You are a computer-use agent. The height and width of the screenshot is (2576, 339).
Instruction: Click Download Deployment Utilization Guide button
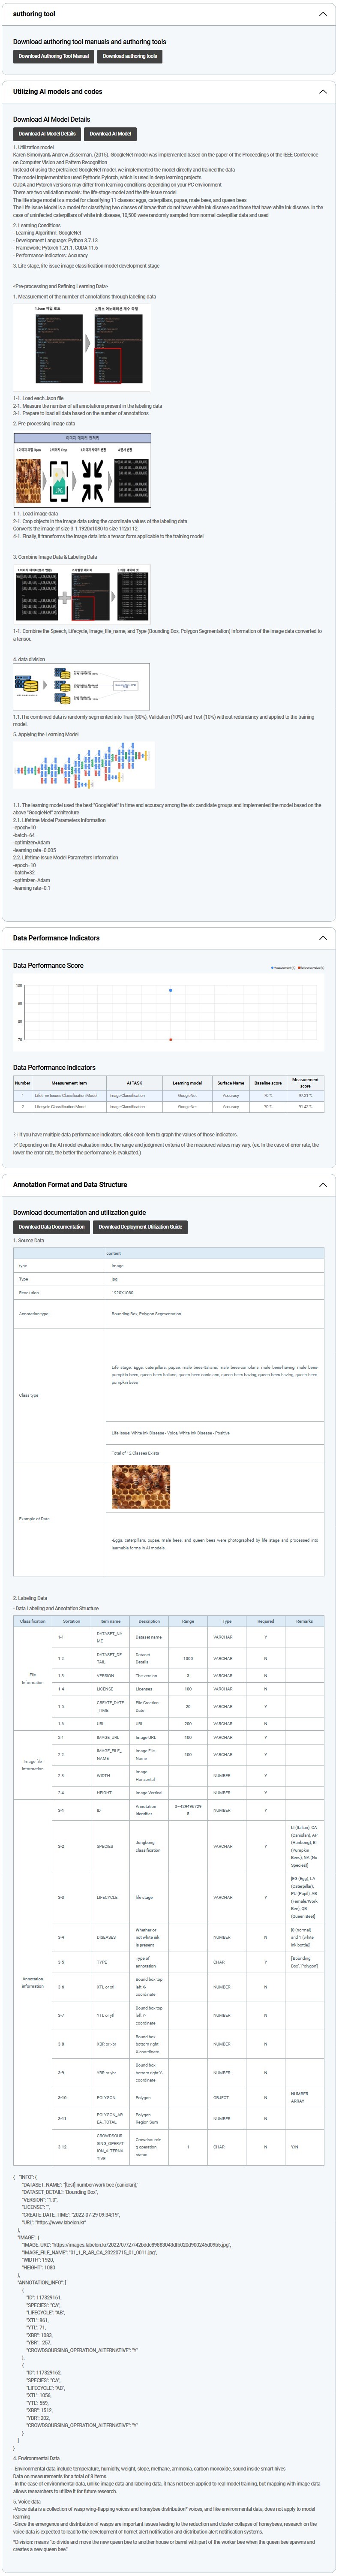coord(140,1226)
